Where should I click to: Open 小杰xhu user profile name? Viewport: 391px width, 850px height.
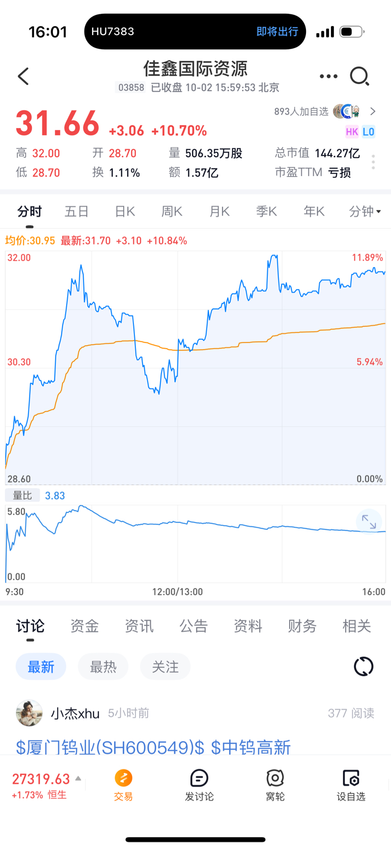pyautogui.click(x=75, y=714)
